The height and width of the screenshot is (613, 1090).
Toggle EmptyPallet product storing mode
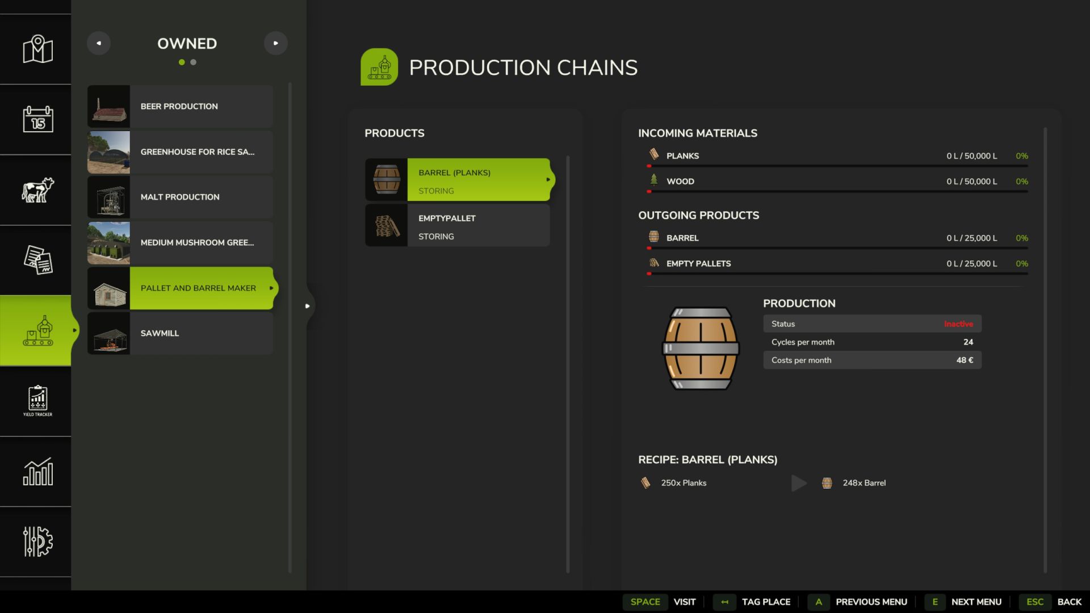click(478, 225)
